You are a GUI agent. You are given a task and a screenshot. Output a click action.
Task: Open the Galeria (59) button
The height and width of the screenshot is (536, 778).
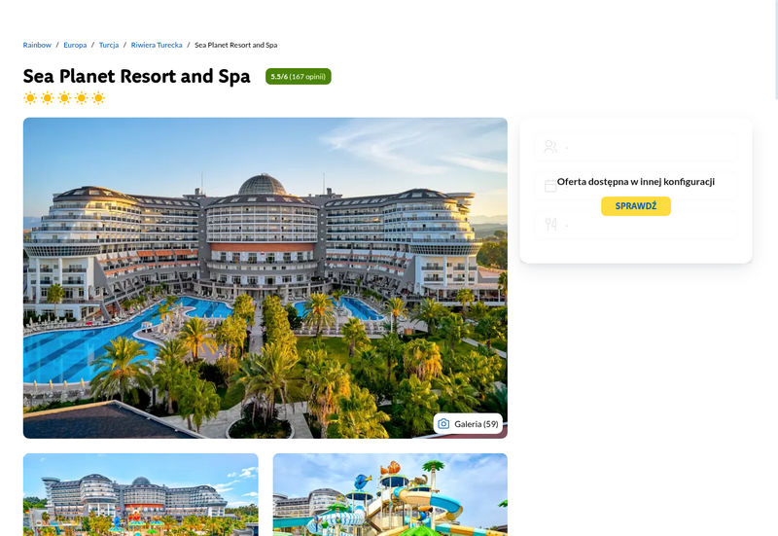point(469,423)
